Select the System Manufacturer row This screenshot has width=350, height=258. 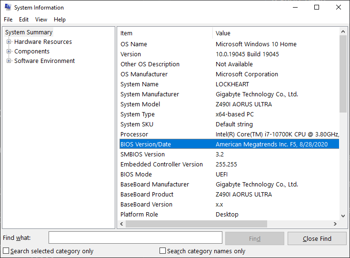point(229,94)
